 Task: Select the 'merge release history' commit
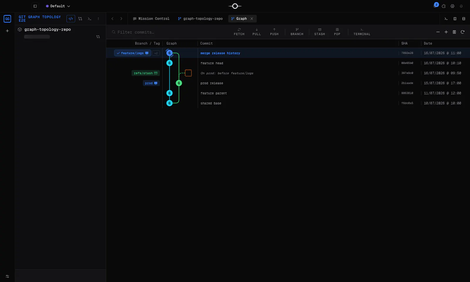220,53
